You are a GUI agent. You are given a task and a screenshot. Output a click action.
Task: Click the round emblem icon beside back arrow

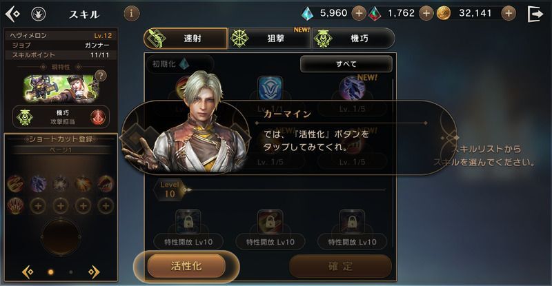pyautogui.click(x=39, y=14)
